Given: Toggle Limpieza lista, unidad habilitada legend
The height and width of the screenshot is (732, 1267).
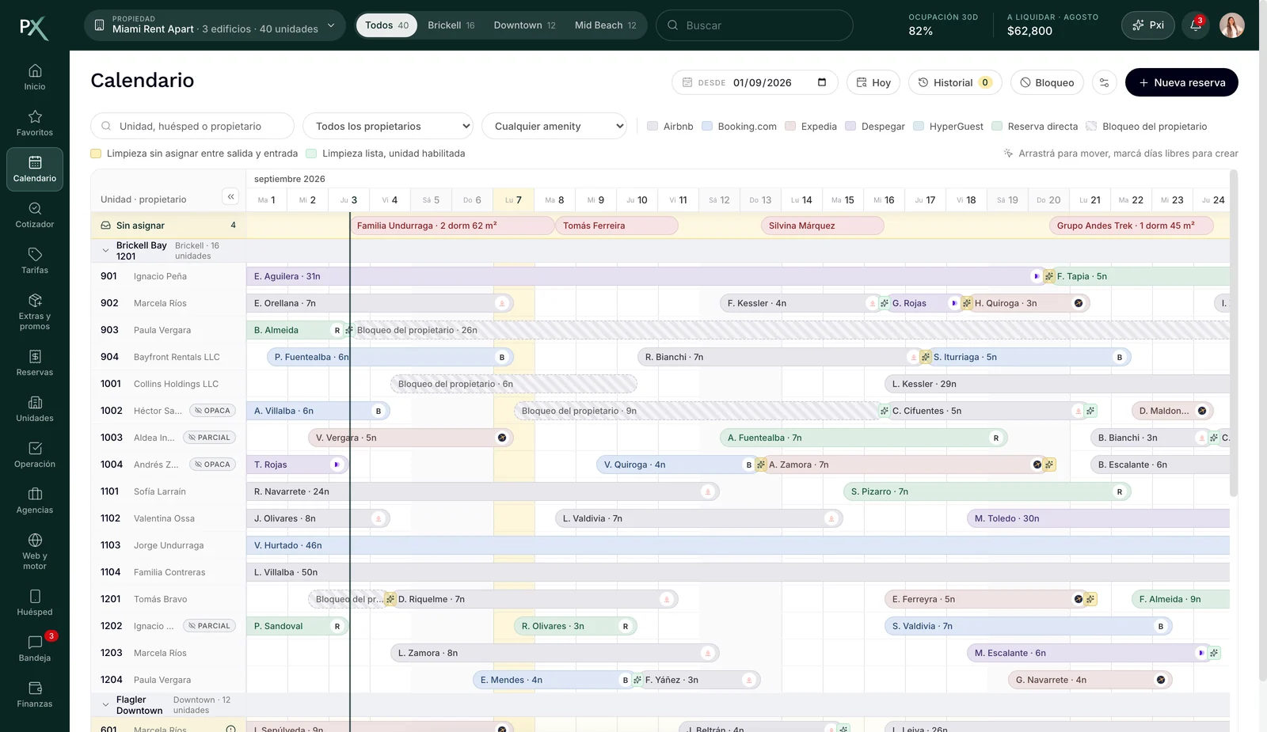Looking at the screenshot, I should click(x=386, y=154).
